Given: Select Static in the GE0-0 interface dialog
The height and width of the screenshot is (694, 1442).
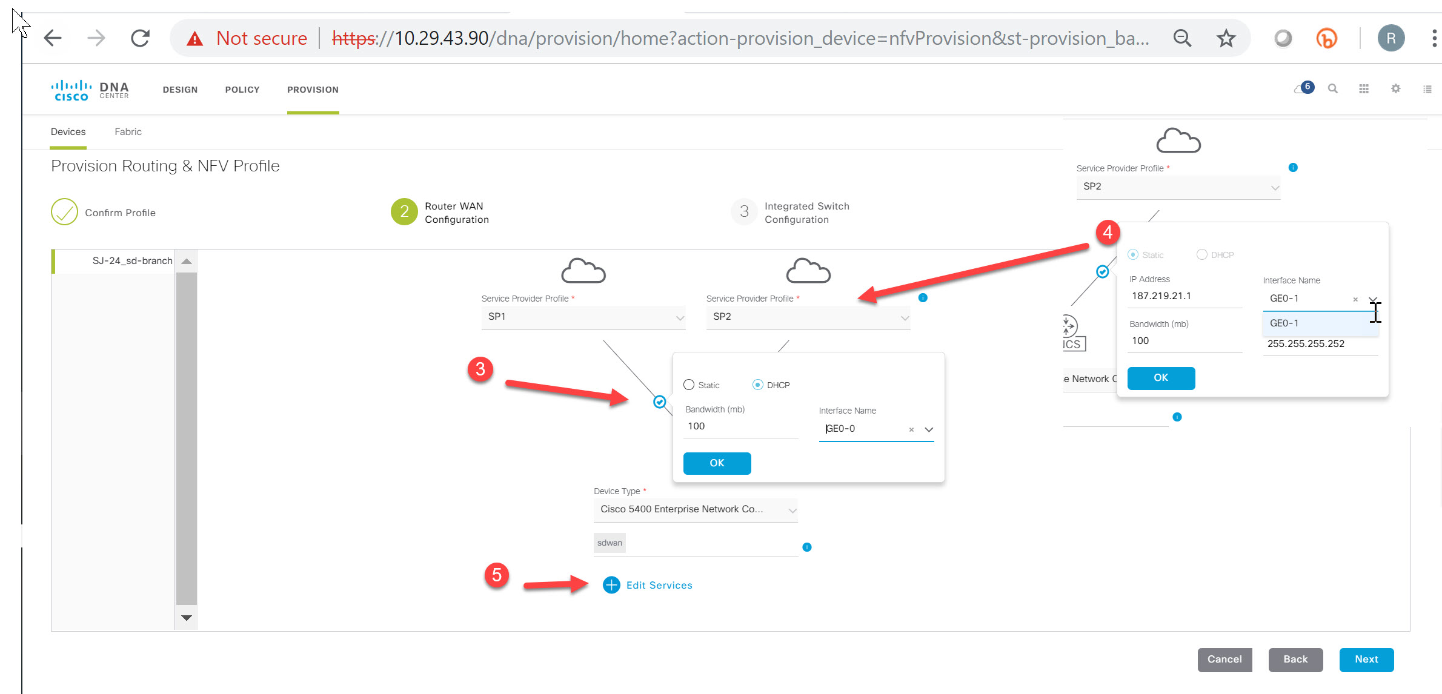Looking at the screenshot, I should (688, 385).
